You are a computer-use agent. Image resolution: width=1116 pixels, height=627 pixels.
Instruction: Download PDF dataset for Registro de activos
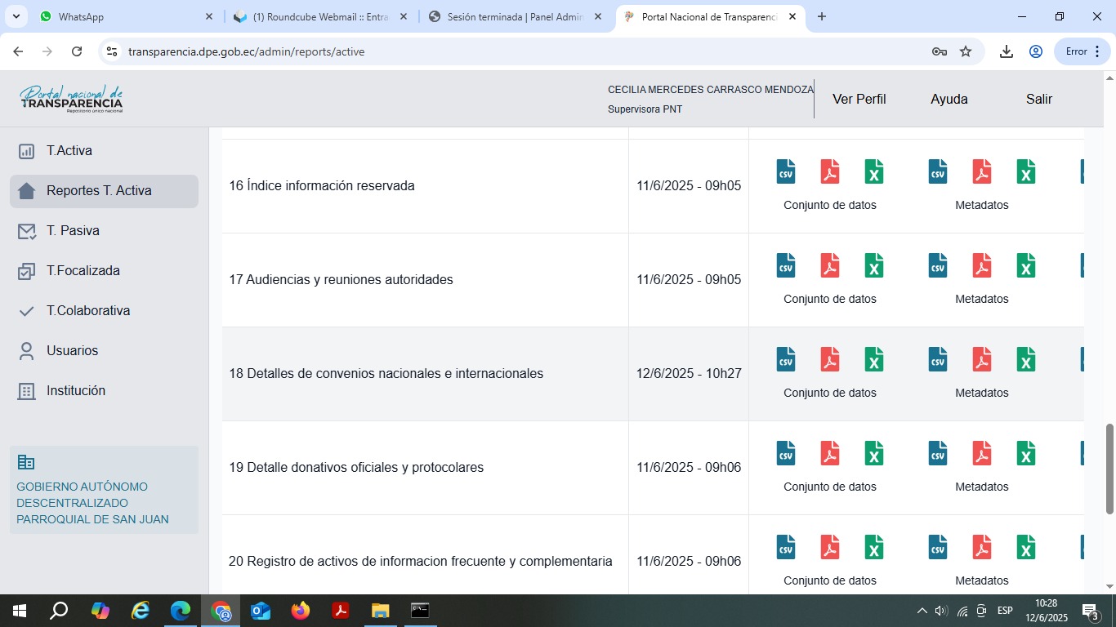click(829, 548)
